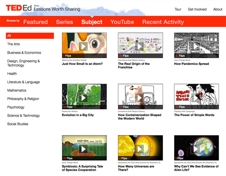Open Why Can't We See Evidence of Alien Life title
The height and width of the screenshot is (176, 226).
point(196,168)
